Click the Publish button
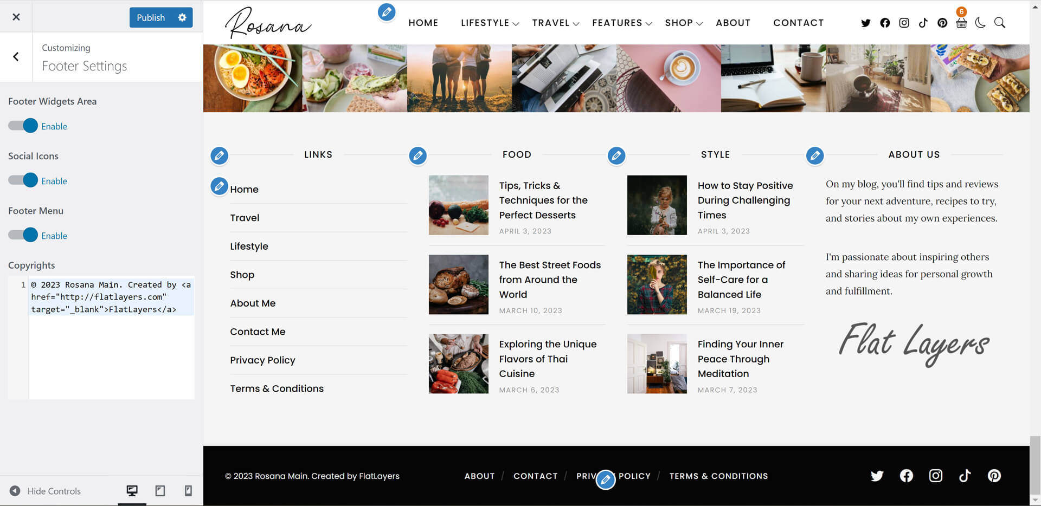 point(151,17)
